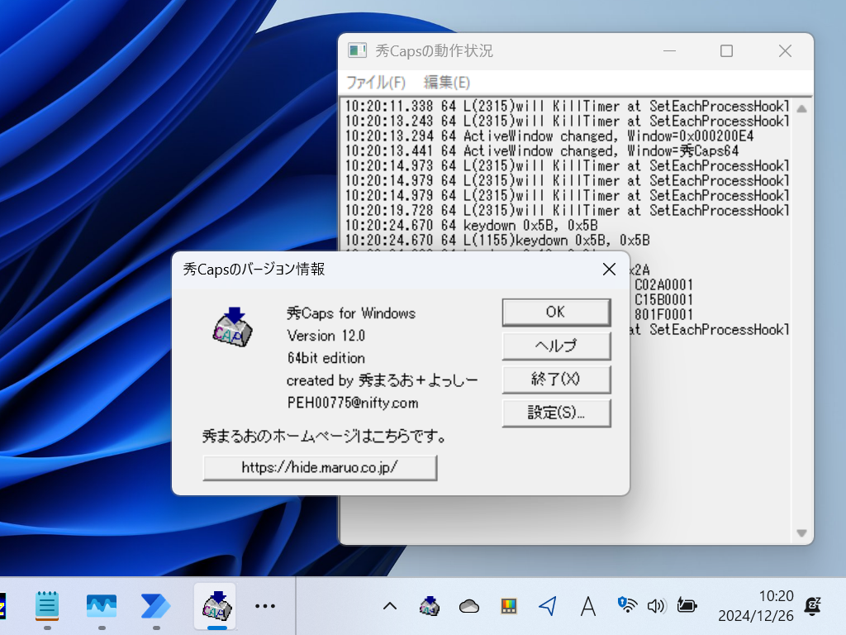
Task: Click the IME input indicator showing A
Action: 587,606
